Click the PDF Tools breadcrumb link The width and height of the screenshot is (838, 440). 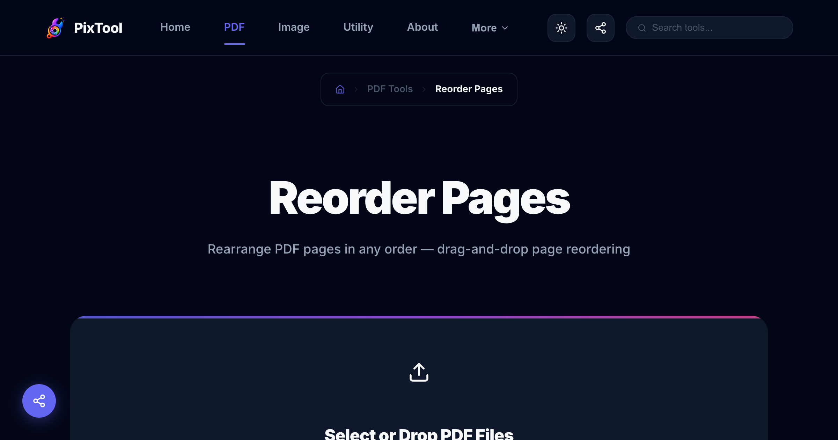point(390,89)
